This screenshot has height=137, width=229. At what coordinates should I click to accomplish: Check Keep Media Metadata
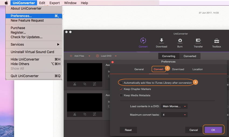point(121,95)
